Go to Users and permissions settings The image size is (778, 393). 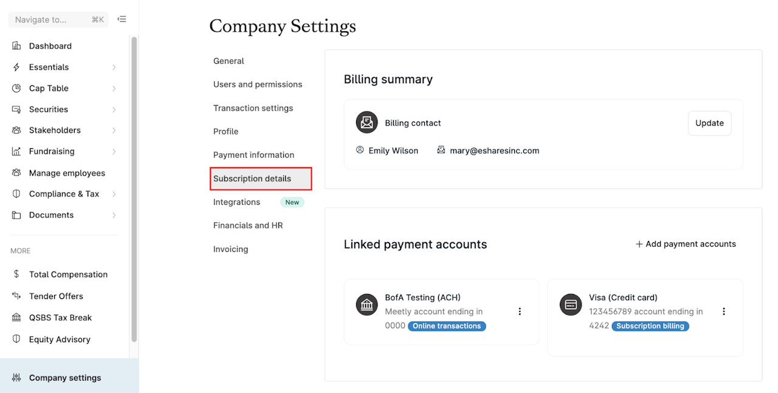pyautogui.click(x=258, y=84)
